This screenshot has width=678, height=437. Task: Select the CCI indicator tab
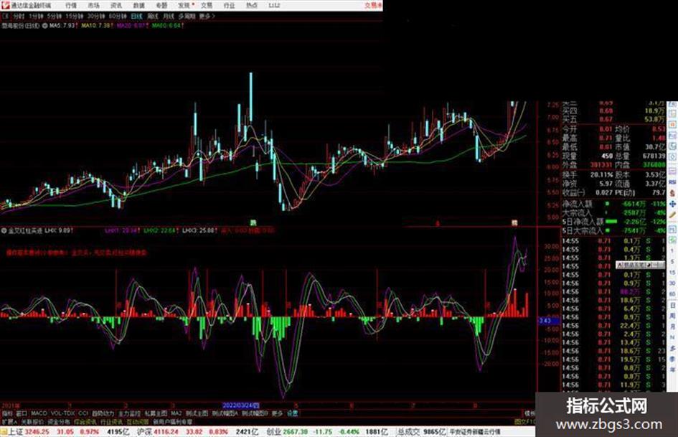[x=83, y=413]
